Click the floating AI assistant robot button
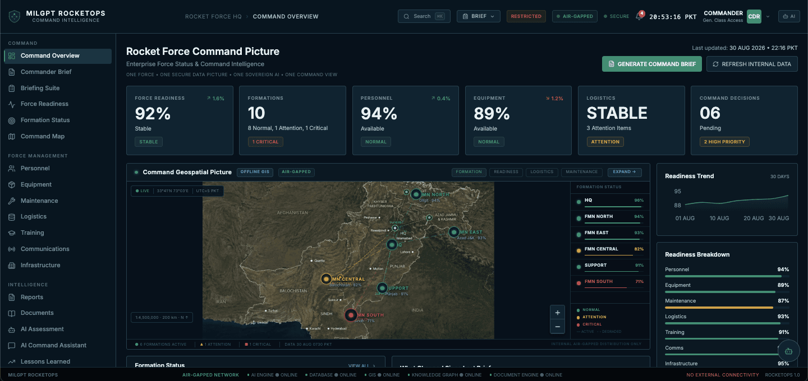This screenshot has width=808, height=381. (789, 351)
